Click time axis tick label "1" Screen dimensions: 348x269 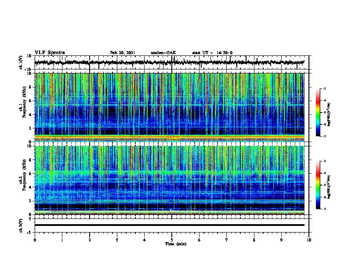(62, 240)
